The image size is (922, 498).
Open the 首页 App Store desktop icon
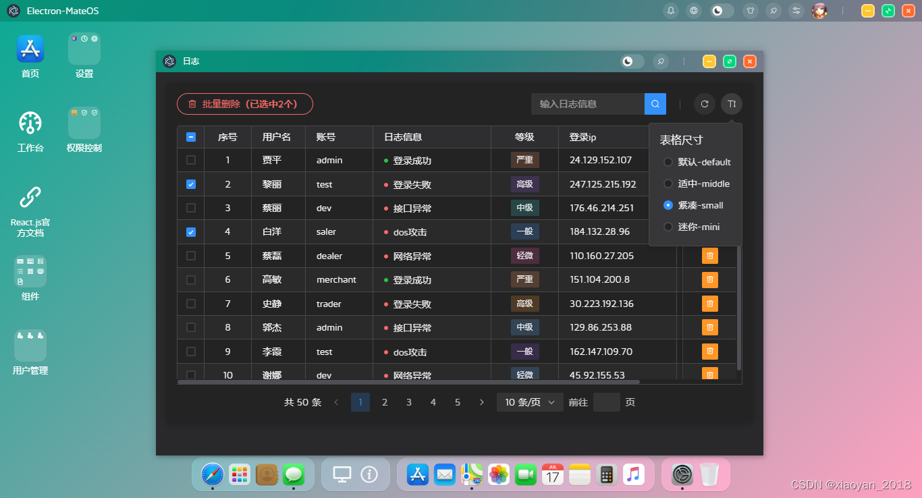pyautogui.click(x=30, y=49)
